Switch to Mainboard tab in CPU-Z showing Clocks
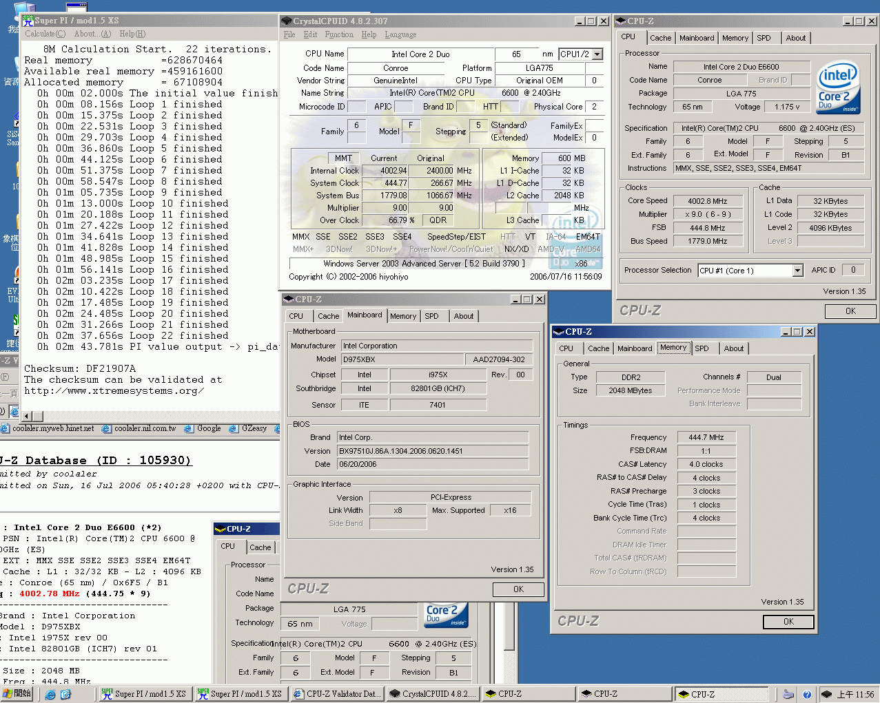The height and width of the screenshot is (703, 880). [x=697, y=38]
